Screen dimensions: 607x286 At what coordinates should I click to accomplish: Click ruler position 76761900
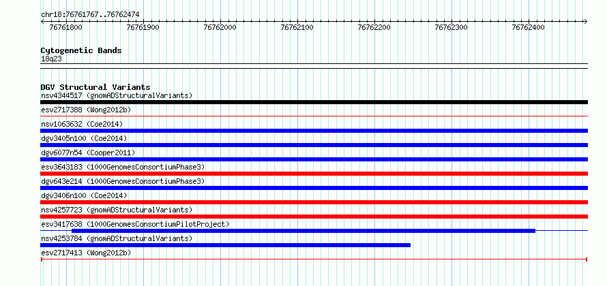[143, 27]
